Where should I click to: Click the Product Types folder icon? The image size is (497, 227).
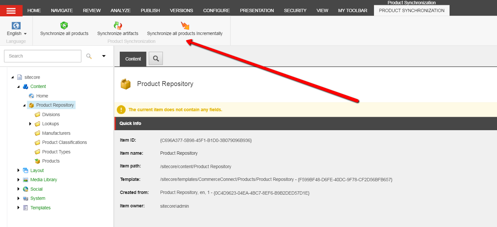click(x=37, y=152)
